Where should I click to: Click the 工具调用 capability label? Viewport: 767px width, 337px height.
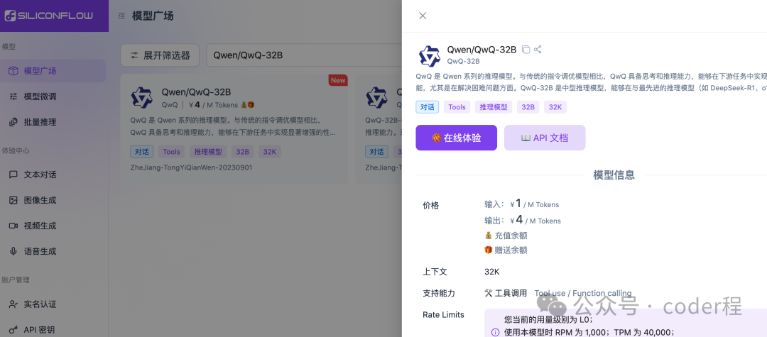(506, 293)
